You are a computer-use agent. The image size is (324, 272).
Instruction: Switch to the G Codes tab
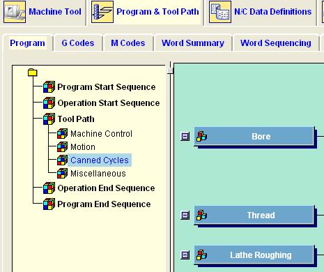[x=78, y=43]
